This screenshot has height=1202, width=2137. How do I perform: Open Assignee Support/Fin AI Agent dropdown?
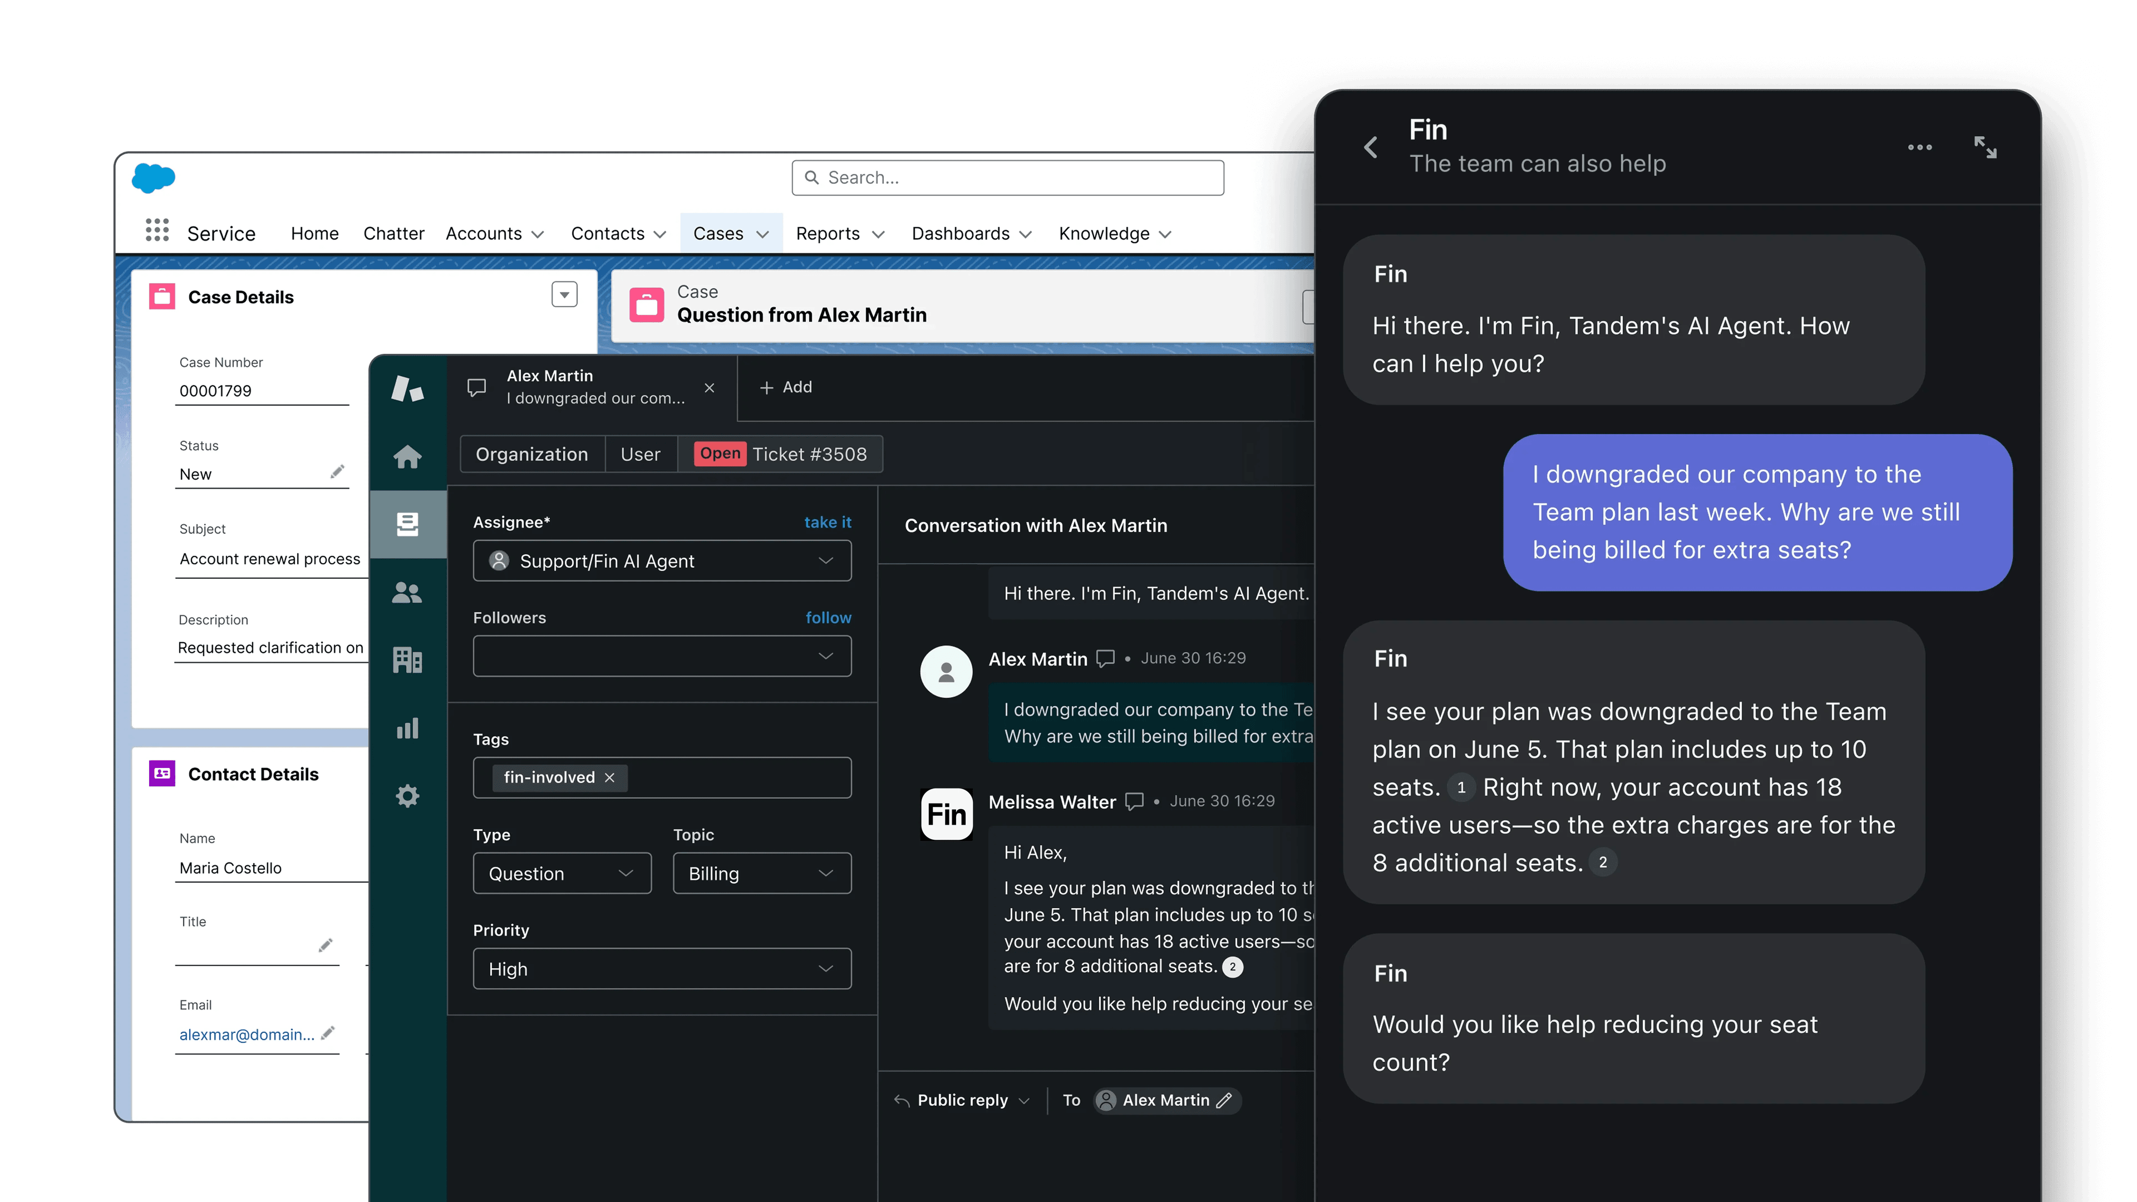pyautogui.click(x=662, y=561)
